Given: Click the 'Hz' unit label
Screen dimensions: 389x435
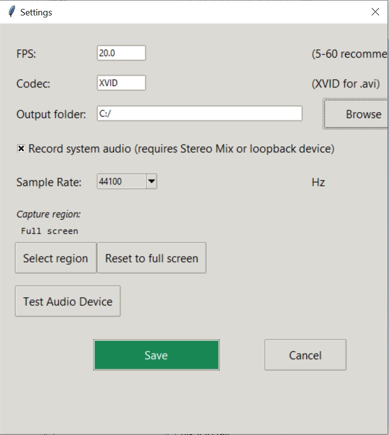Looking at the screenshot, I should click(318, 182).
